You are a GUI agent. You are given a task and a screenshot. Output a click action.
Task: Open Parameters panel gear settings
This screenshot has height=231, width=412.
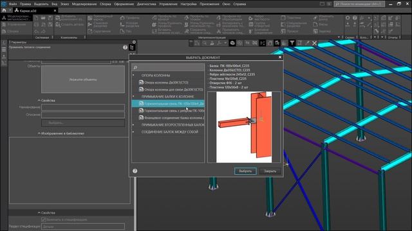coord(134,42)
